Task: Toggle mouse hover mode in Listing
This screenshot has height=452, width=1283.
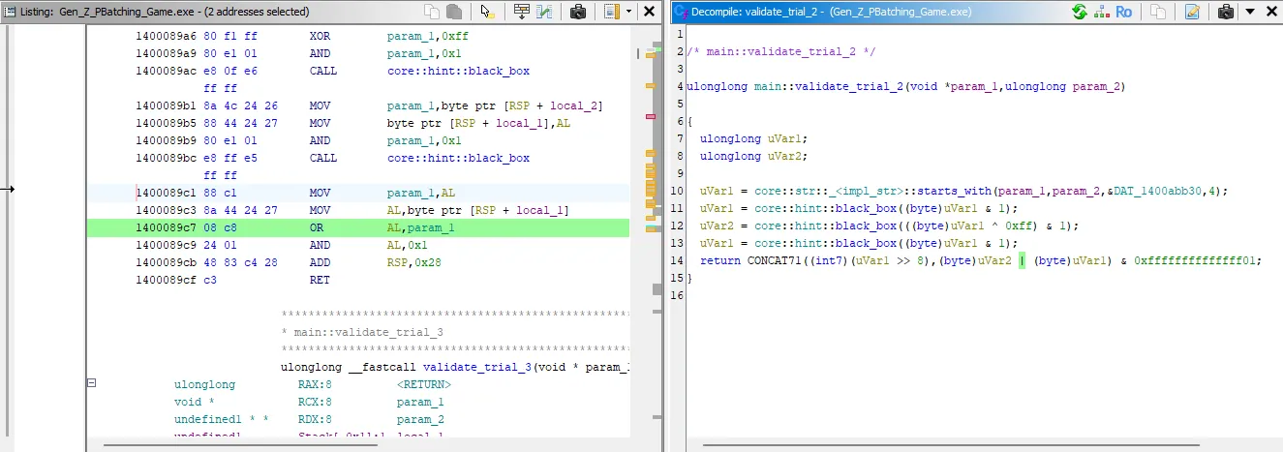Action: point(487,12)
